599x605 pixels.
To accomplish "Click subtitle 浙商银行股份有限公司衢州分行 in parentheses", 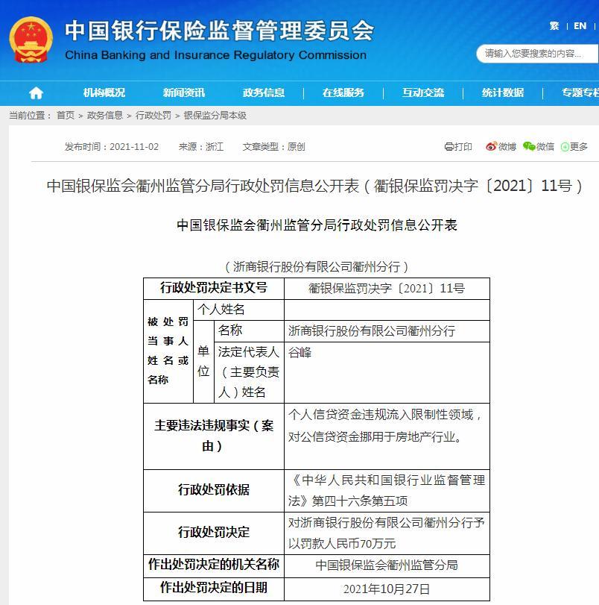I will click(317, 266).
